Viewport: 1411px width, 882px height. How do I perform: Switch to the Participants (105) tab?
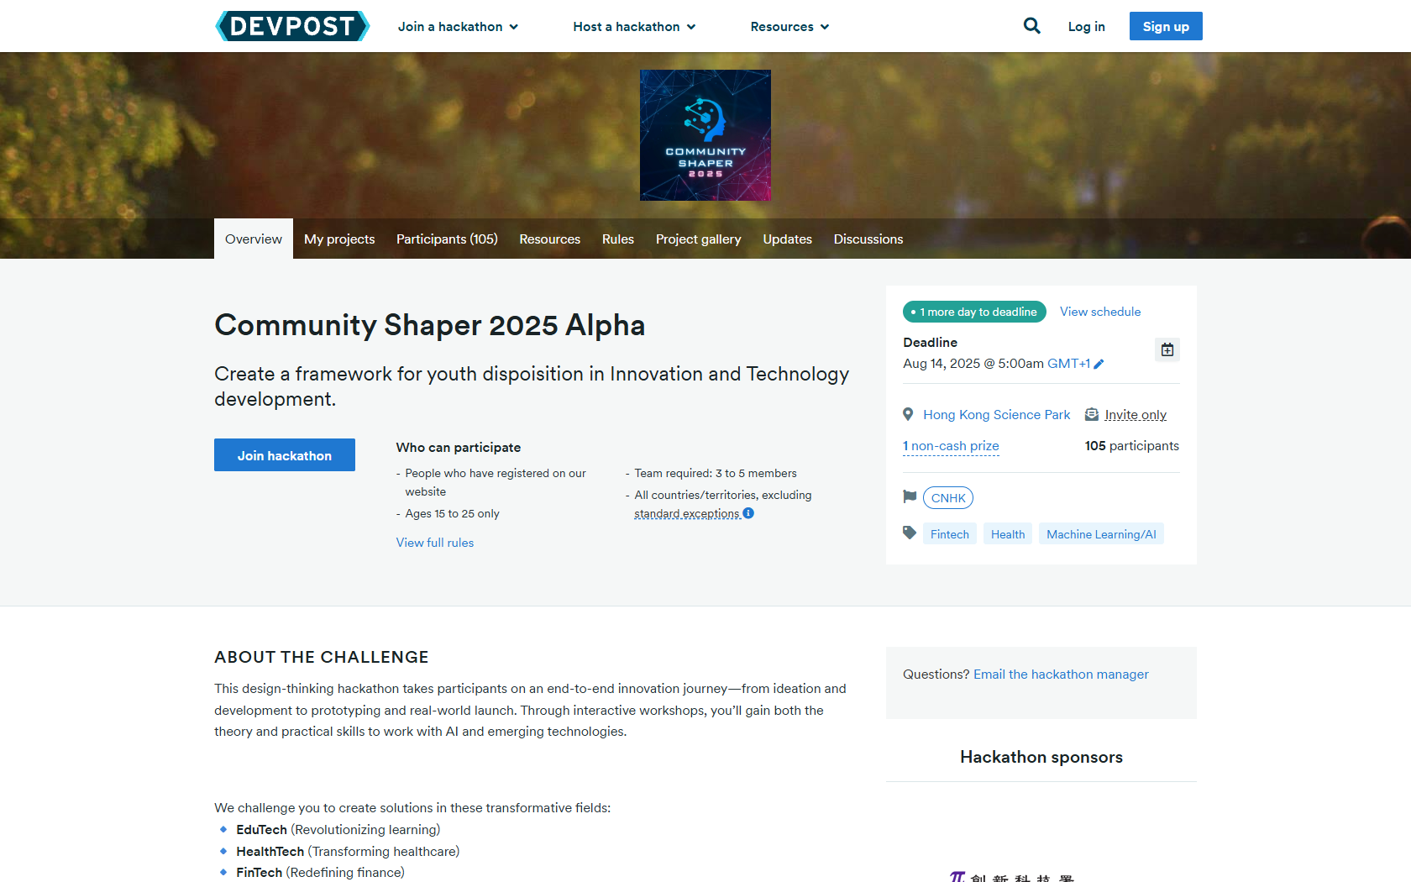[x=447, y=239]
